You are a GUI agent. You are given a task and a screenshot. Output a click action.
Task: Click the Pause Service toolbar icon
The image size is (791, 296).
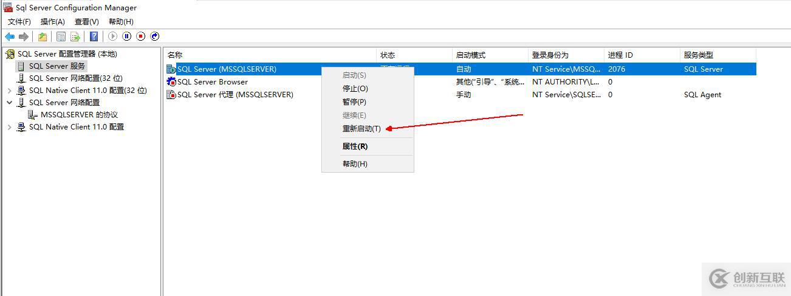[126, 36]
